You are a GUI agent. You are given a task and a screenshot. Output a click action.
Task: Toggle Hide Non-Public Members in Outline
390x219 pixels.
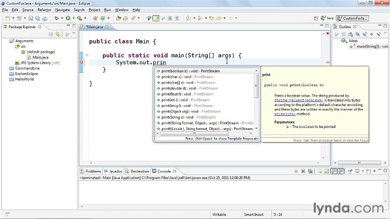coord(371,34)
